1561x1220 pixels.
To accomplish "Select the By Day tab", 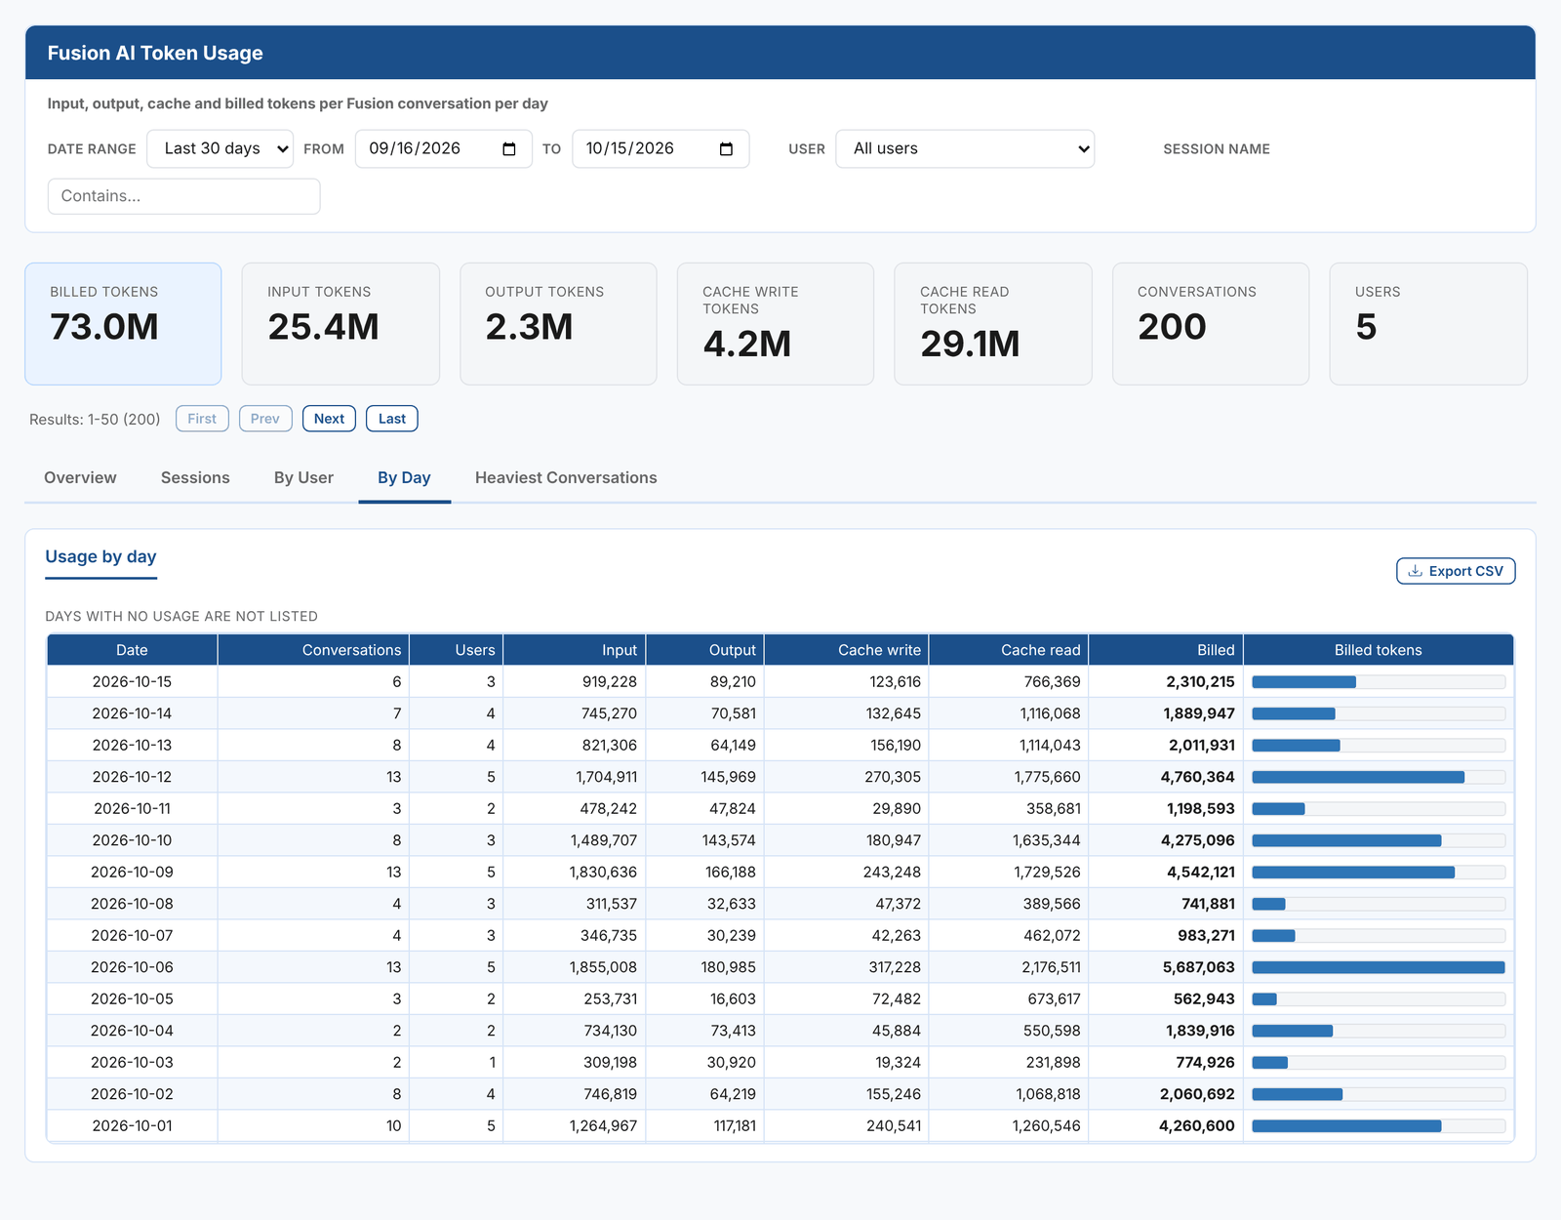I will 404,477.
